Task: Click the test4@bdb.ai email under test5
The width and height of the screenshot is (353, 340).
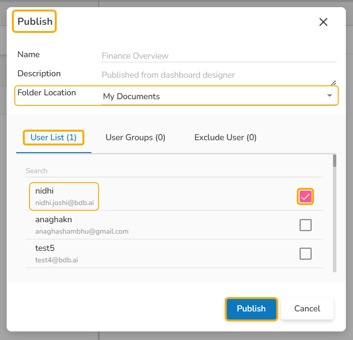Action: tap(57, 260)
